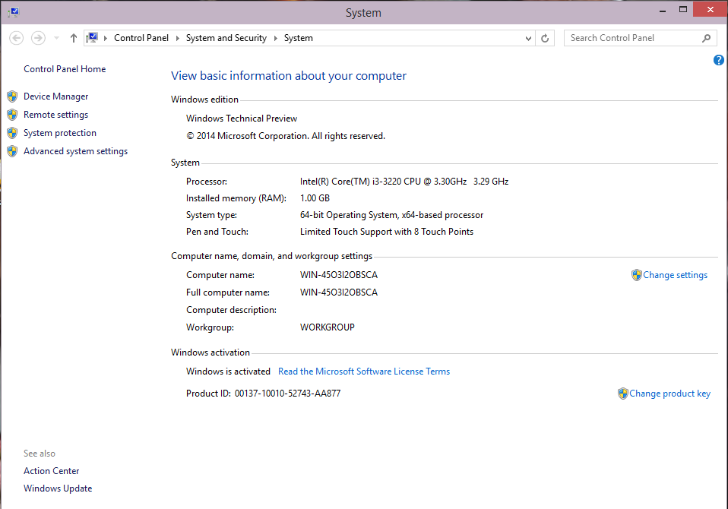Image resolution: width=728 pixels, height=509 pixels.
Task: Click the computer icon in address bar
Action: tap(92, 38)
